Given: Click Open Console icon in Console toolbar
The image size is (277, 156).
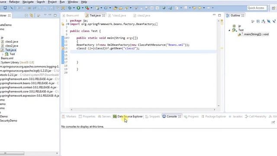Looking at the screenshot, I should (x=273, y=122).
